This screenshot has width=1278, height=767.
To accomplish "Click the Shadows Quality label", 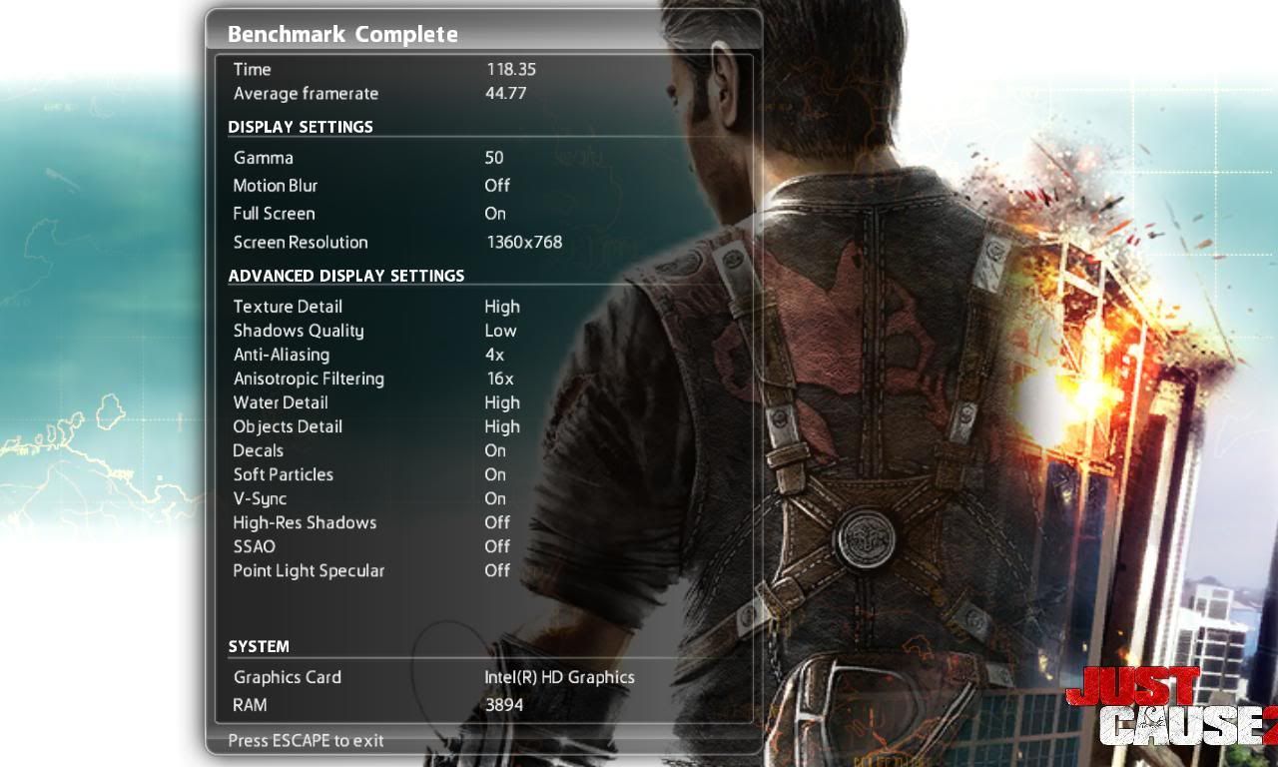I will (x=299, y=331).
